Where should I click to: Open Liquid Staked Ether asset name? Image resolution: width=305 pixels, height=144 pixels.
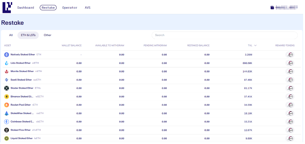22,138
